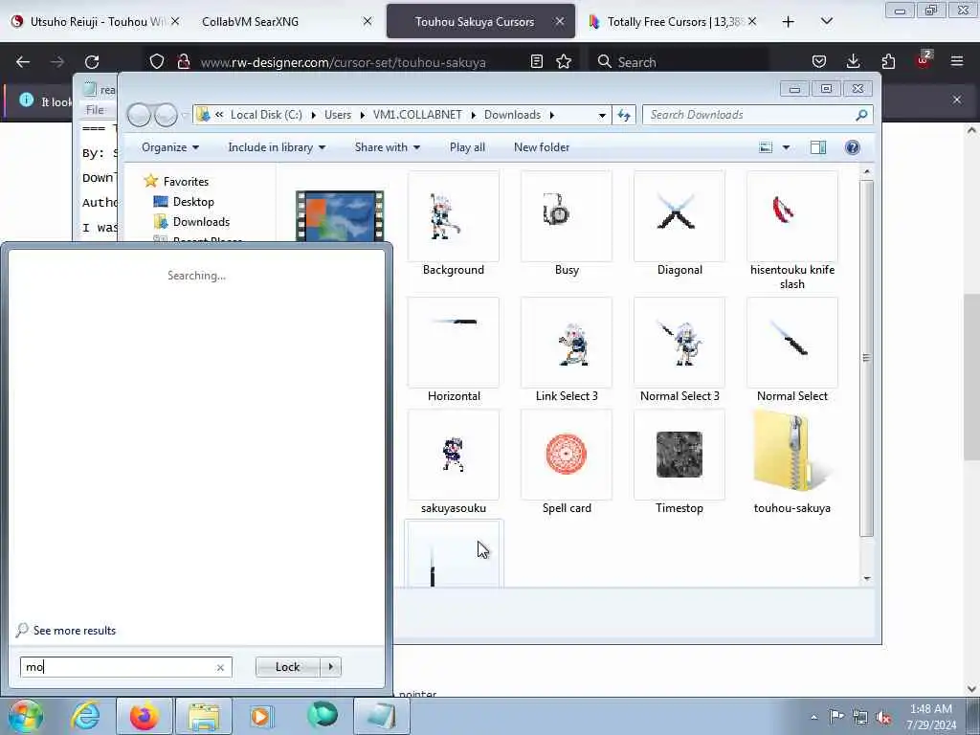Select the Busy cursor file
The width and height of the screenshot is (980, 735).
click(x=567, y=224)
